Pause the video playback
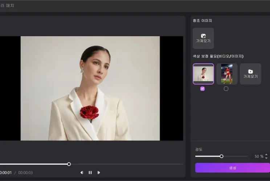 (x=90, y=173)
